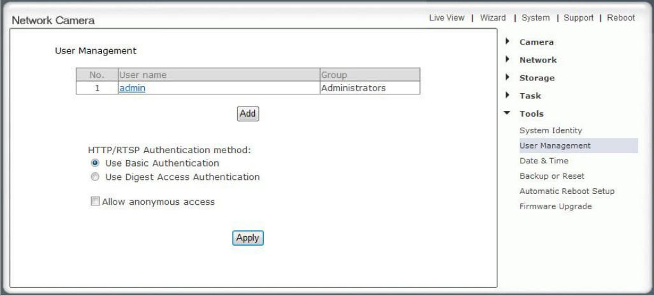This screenshot has height=296, width=654.
Task: Select Use Basic Authentication radio button
Action: (x=95, y=163)
